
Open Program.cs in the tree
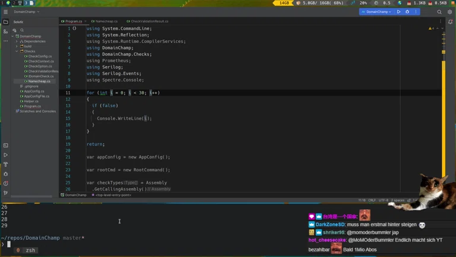click(30, 106)
